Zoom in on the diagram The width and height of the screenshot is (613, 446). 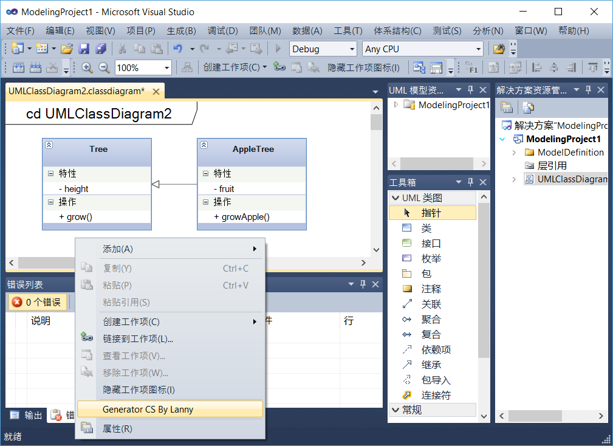[x=87, y=67]
